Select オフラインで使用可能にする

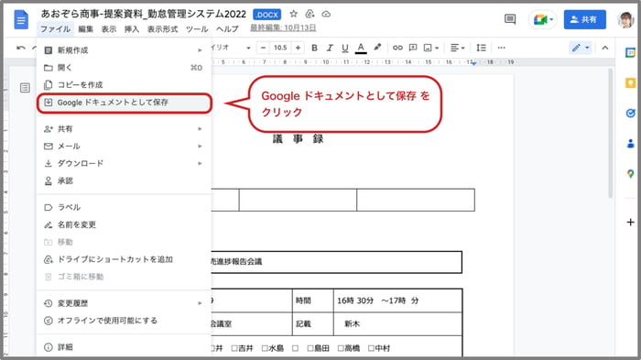tap(124, 321)
